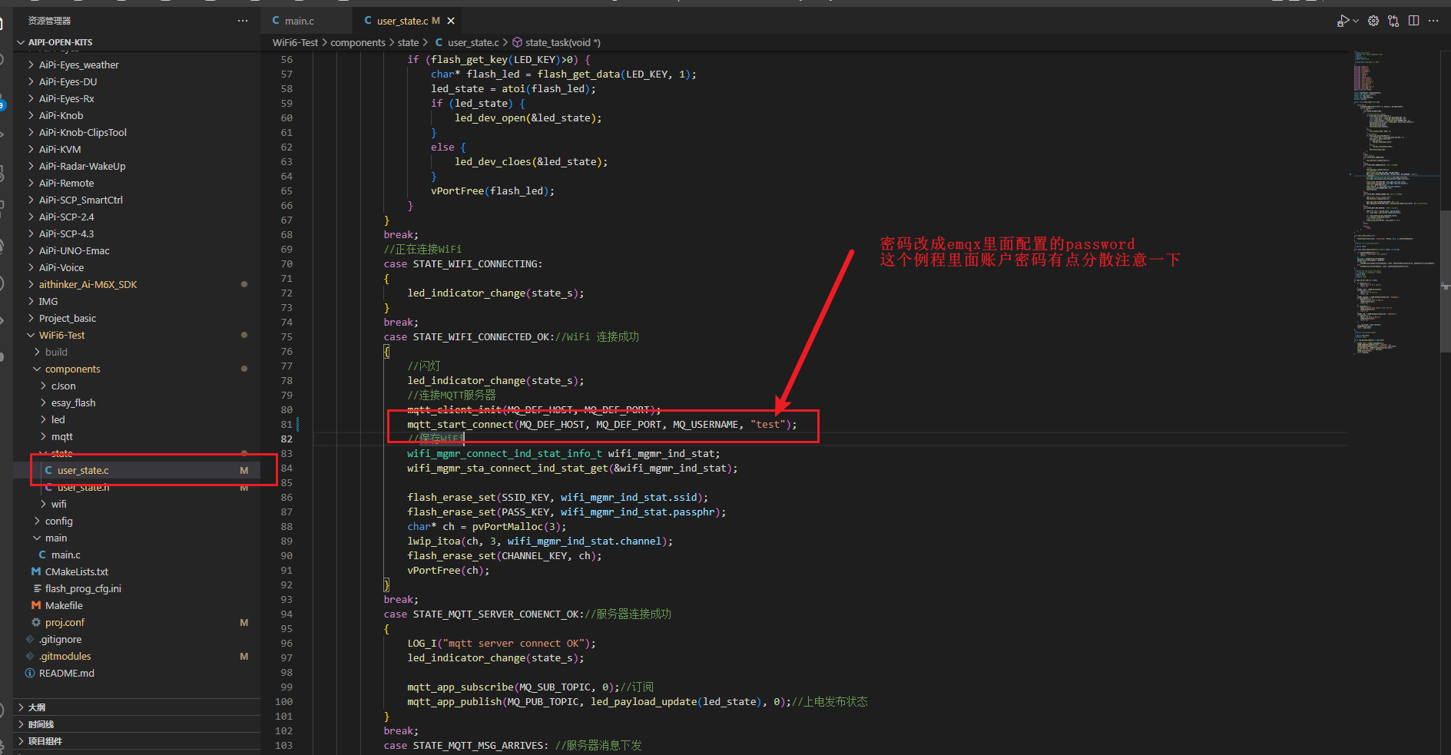Select the AiPi-Remote folder
The image size is (1451, 755).
pos(138,183)
